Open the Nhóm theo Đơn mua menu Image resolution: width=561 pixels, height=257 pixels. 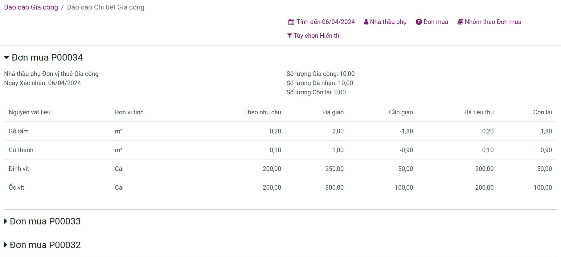click(493, 22)
